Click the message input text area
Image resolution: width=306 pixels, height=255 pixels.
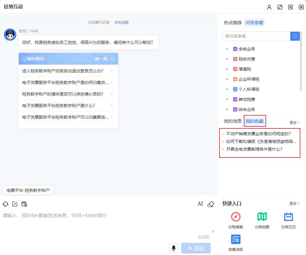tap(108, 222)
